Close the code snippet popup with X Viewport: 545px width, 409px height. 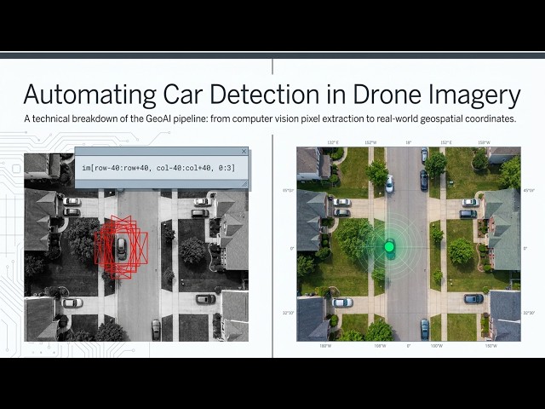point(244,152)
